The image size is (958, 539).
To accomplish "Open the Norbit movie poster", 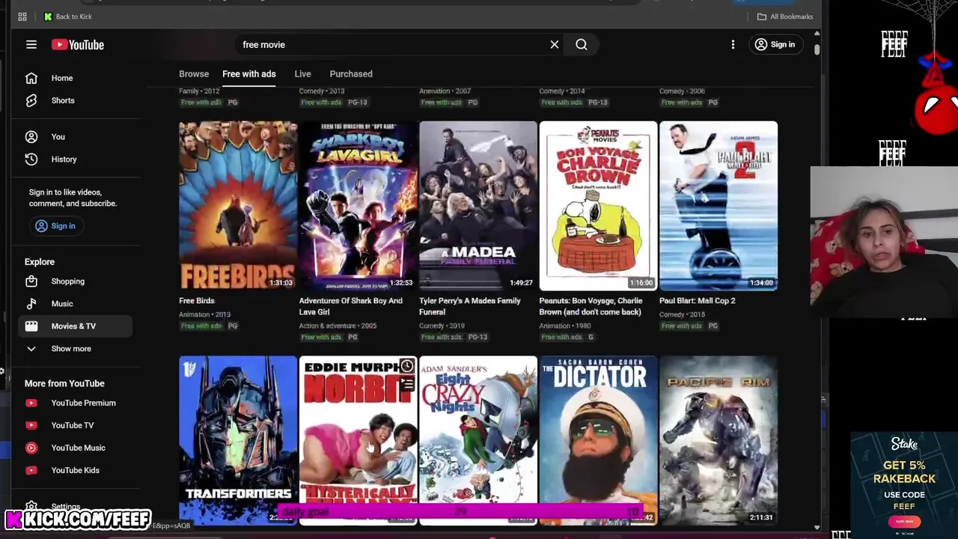I will pyautogui.click(x=359, y=440).
